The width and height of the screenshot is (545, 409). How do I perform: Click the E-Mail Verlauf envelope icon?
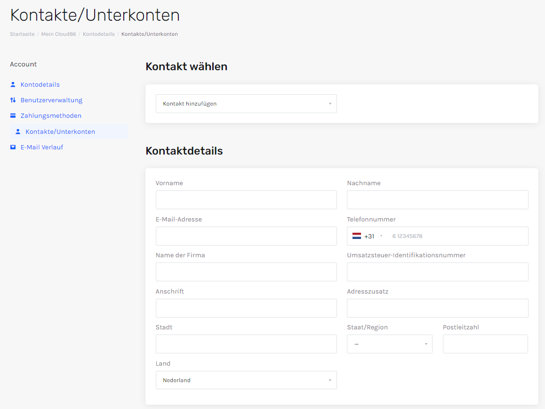(x=13, y=147)
